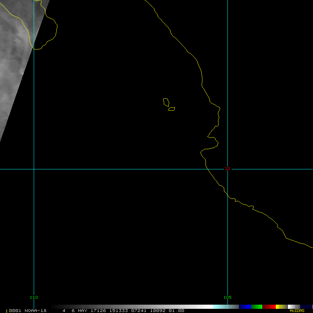Click the 20° and 110° gridline intersection
The width and height of the screenshot is (313, 313).
34,169
